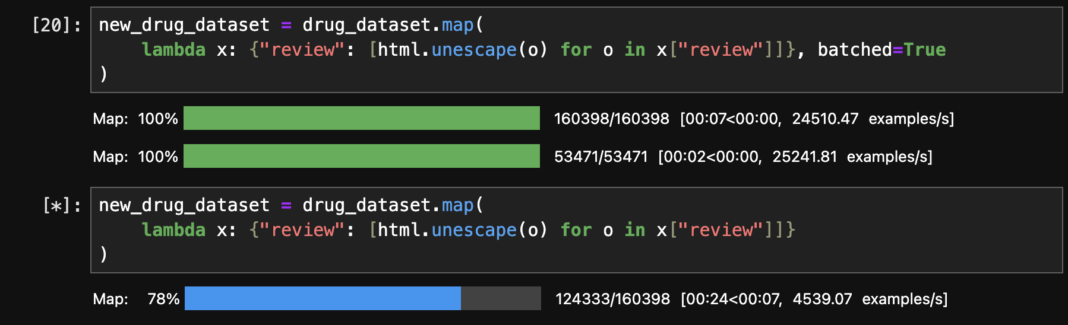The height and width of the screenshot is (325, 1068).
Task: Click inside the second code cell editor
Action: pyautogui.click(x=576, y=230)
